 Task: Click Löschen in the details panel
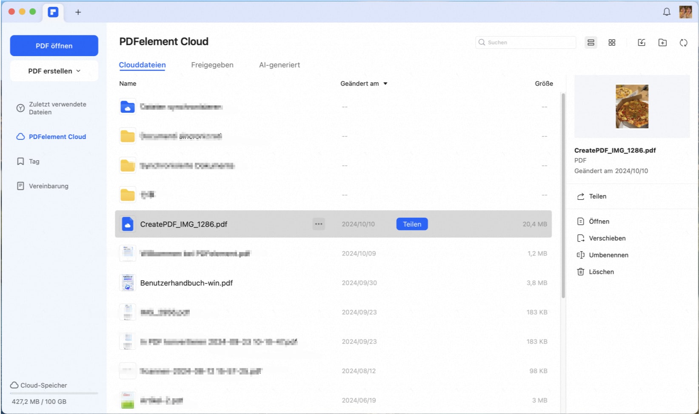click(601, 272)
